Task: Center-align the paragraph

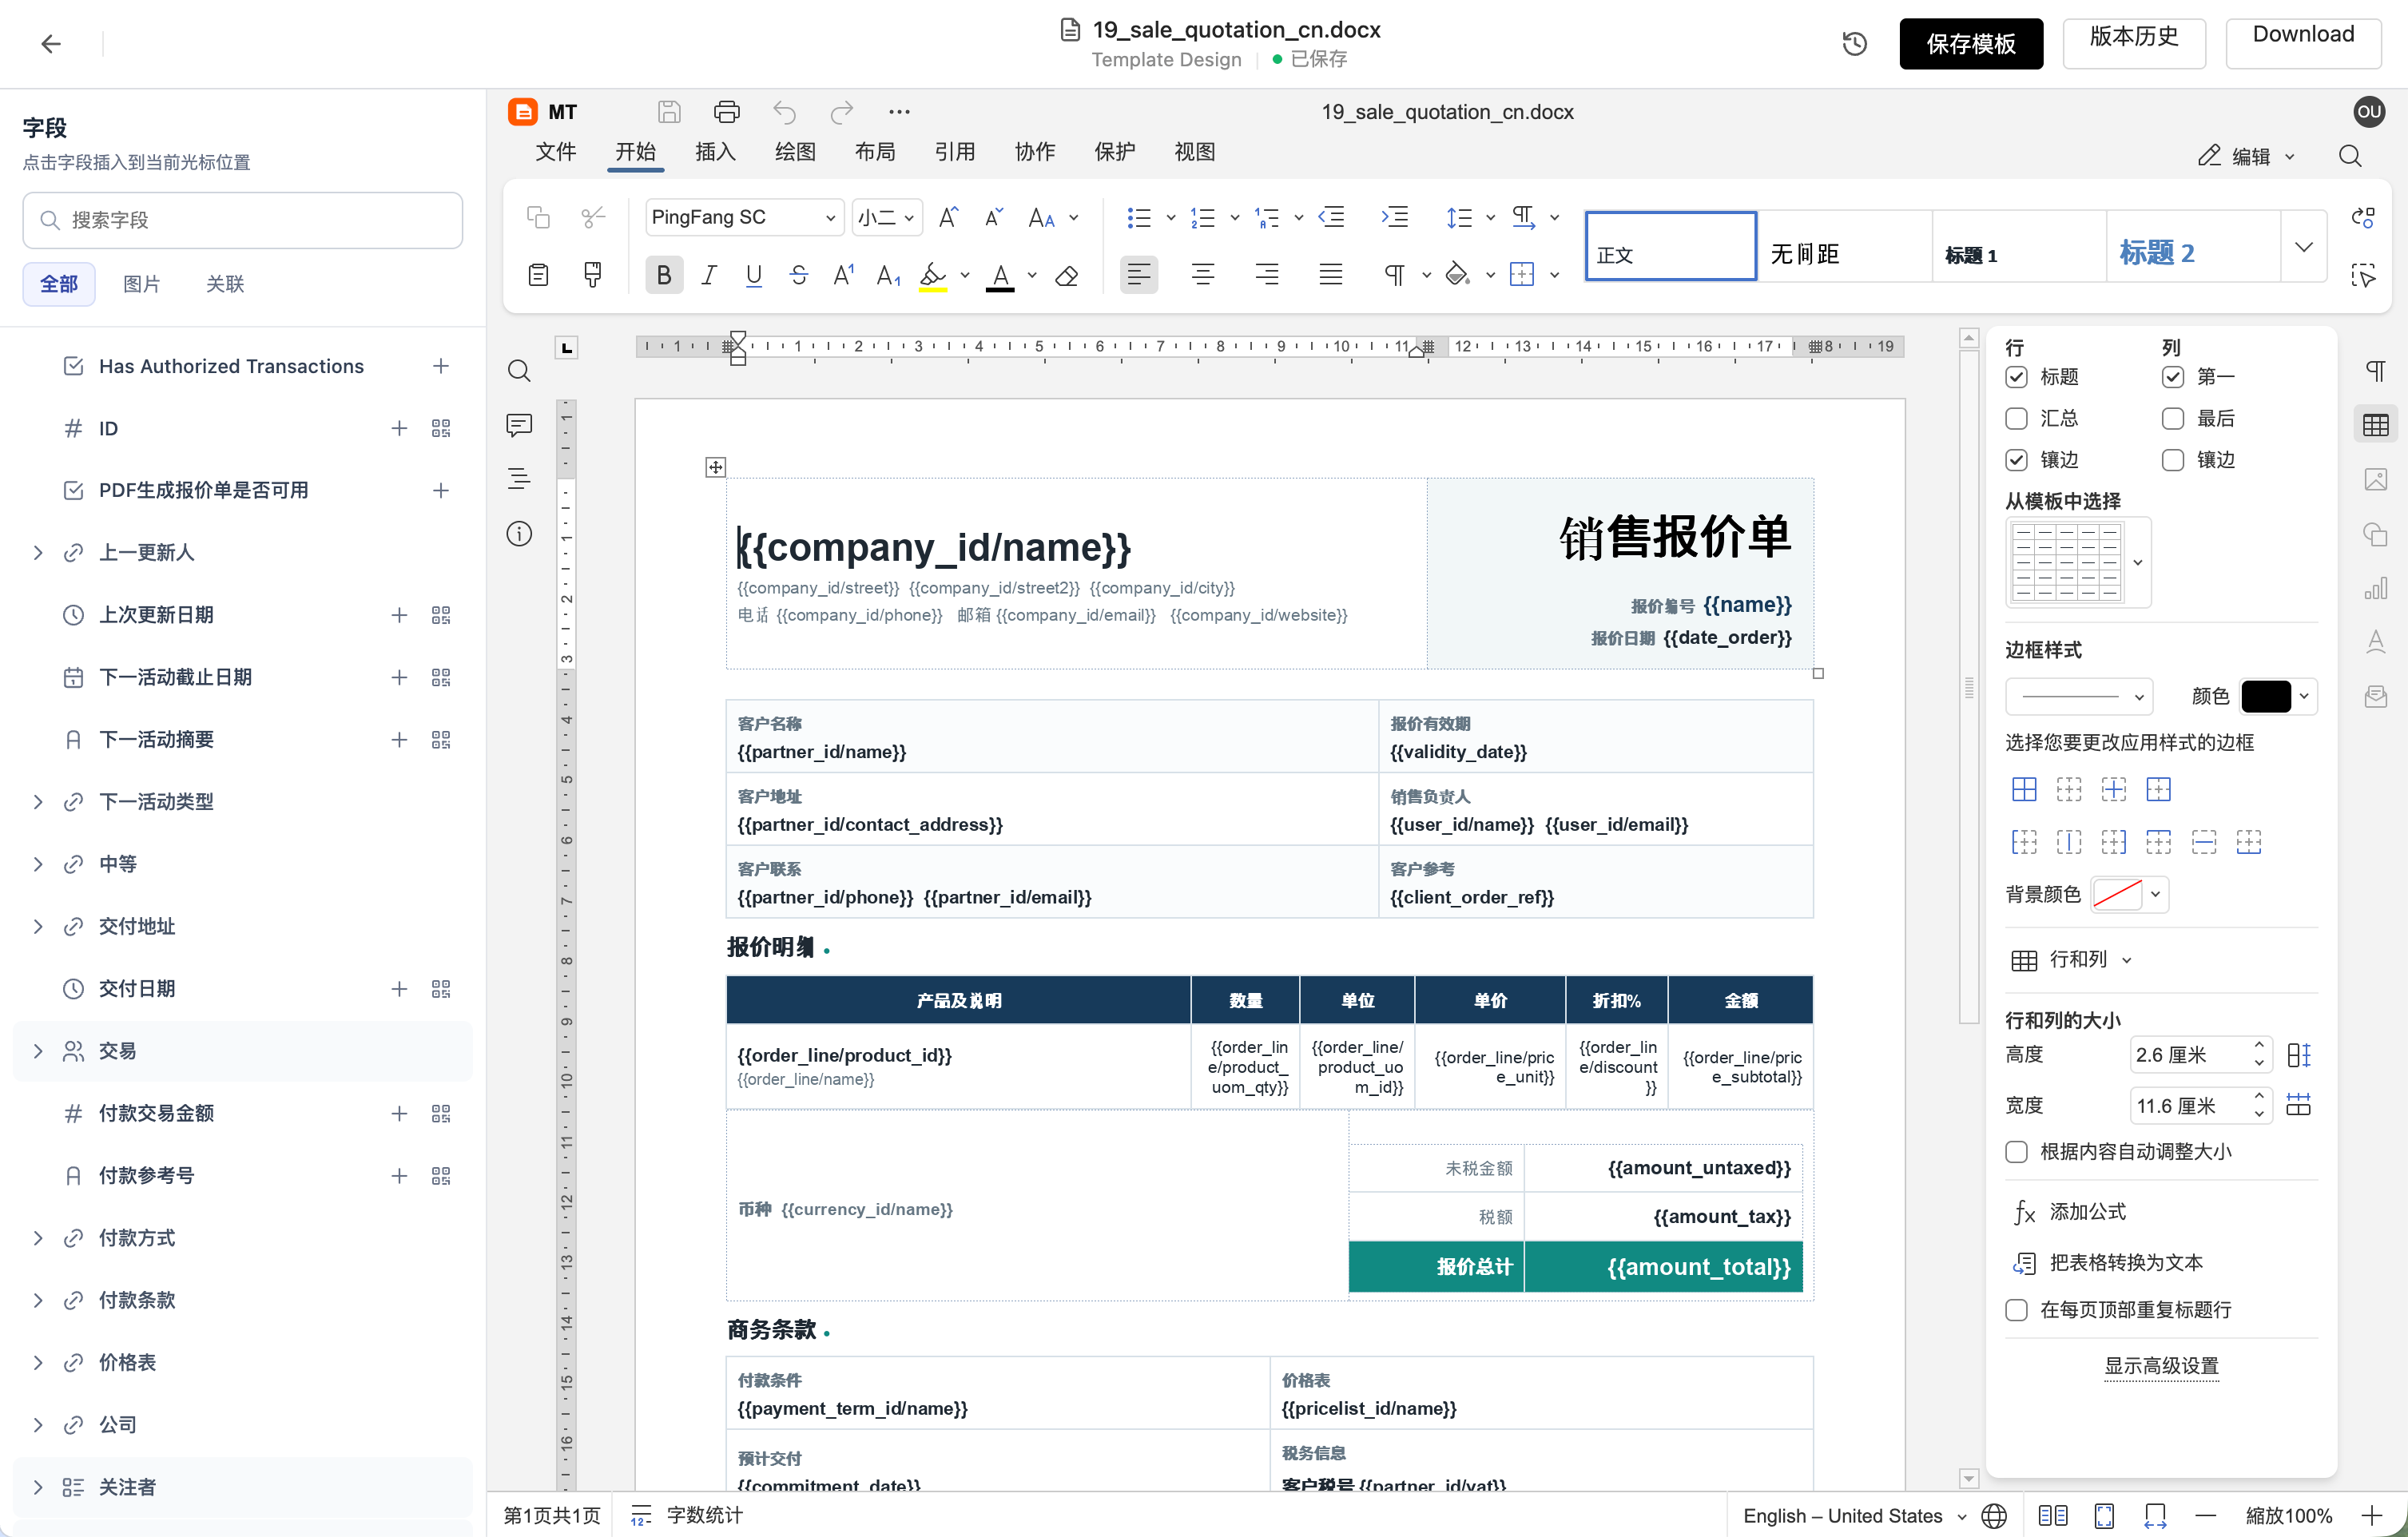Action: (1203, 274)
